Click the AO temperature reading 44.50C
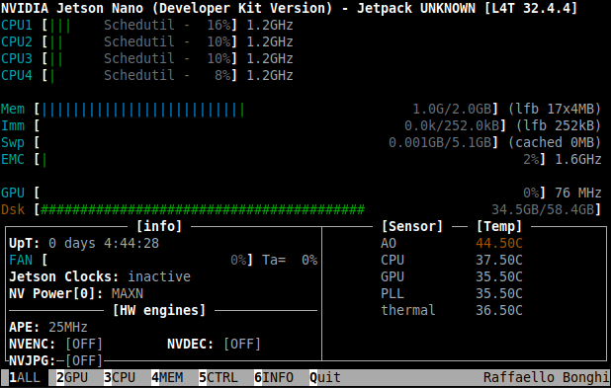The height and width of the screenshot is (388, 611). coord(499,243)
